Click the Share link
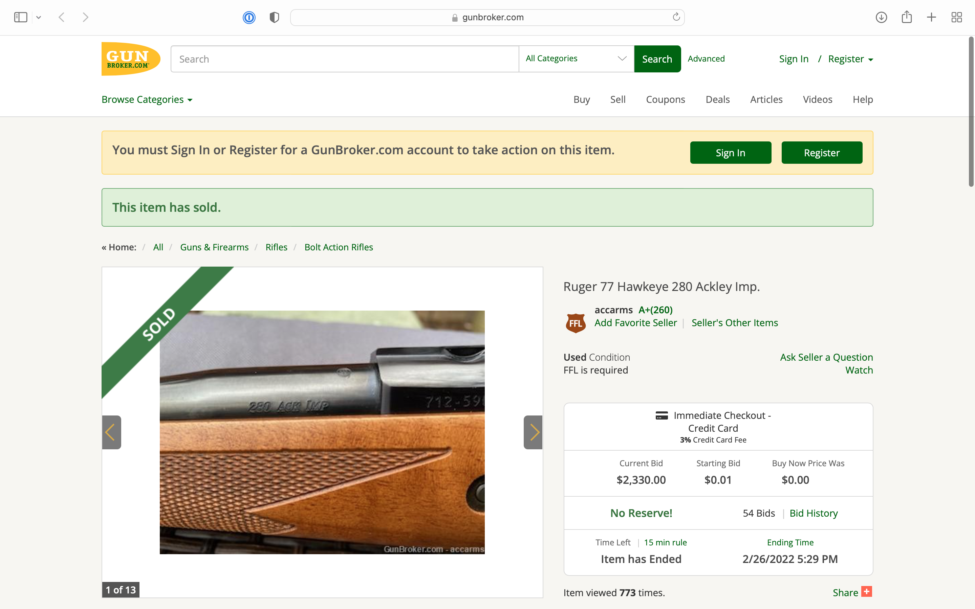The width and height of the screenshot is (975, 609). coord(845,592)
